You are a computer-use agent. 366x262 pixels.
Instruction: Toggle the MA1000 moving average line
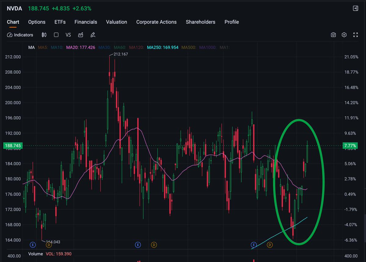pos(208,47)
